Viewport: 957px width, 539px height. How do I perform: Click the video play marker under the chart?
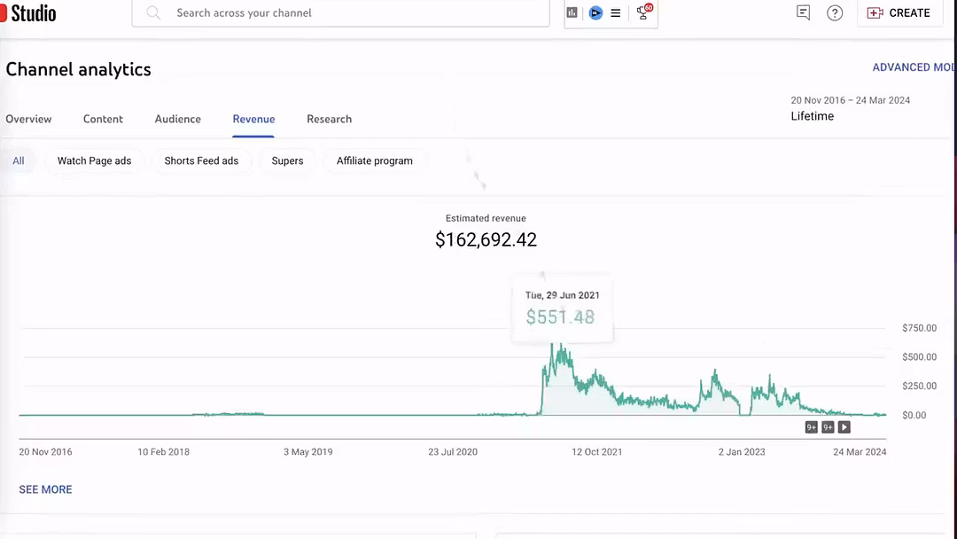[844, 427]
